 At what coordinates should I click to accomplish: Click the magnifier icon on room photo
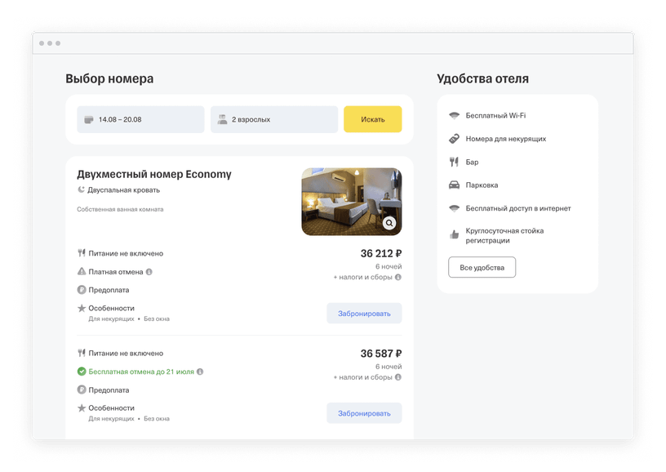pos(389,223)
